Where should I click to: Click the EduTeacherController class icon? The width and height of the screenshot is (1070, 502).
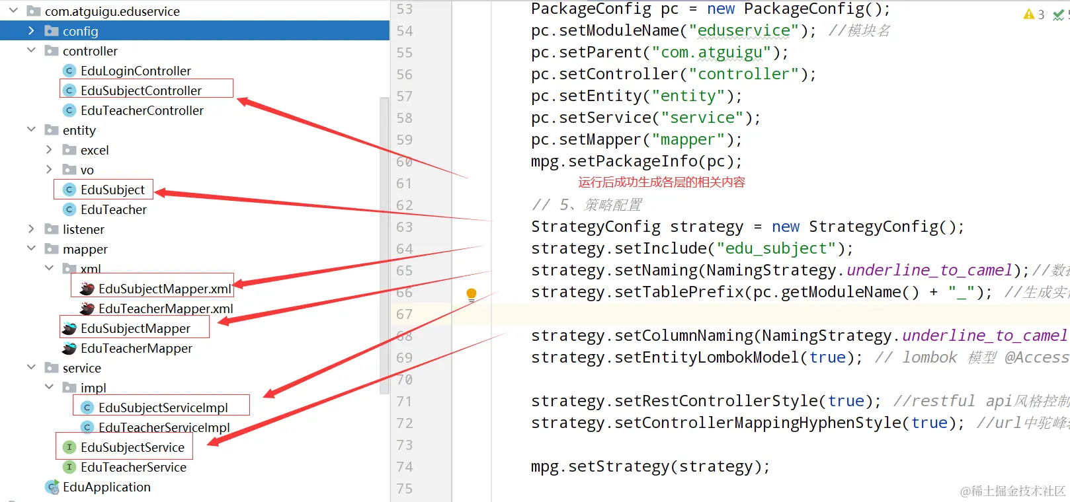(x=69, y=110)
